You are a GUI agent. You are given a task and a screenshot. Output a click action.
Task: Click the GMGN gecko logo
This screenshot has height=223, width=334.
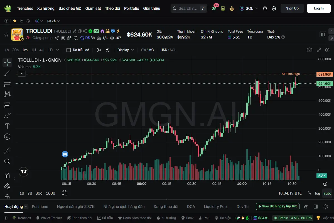point(8,8)
